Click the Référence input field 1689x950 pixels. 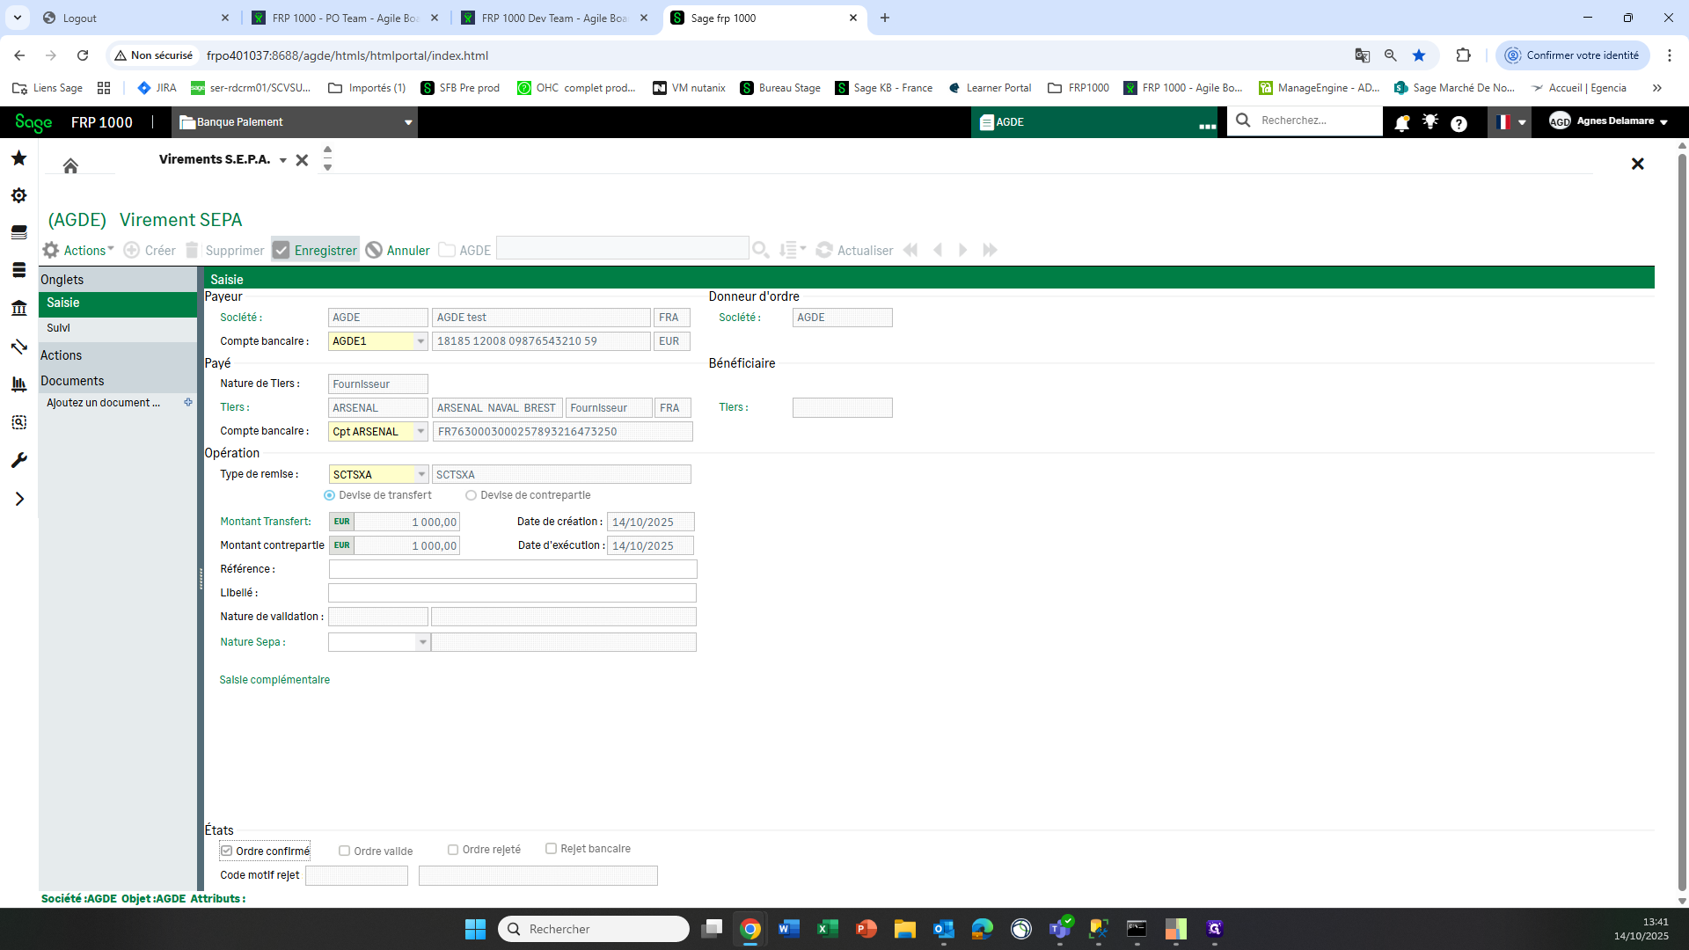tap(512, 569)
